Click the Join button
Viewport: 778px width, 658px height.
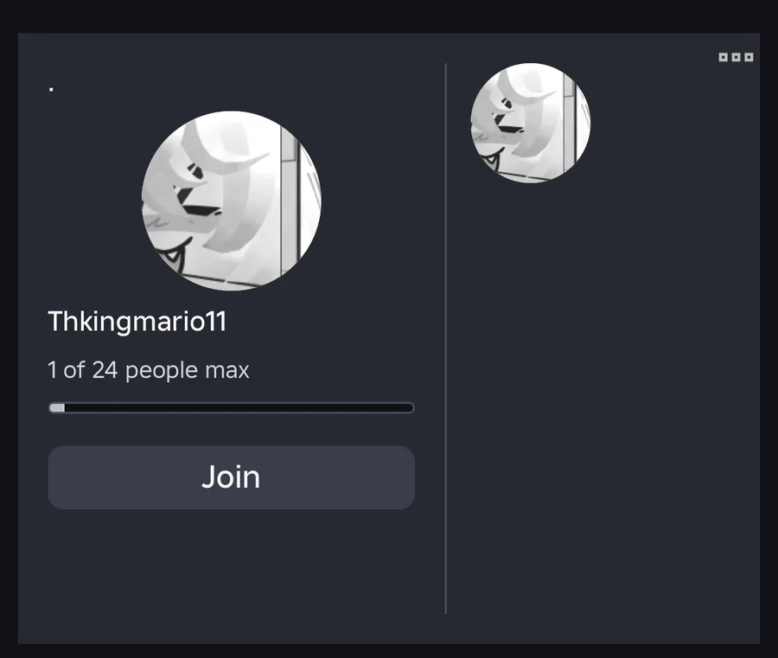pyautogui.click(x=231, y=477)
